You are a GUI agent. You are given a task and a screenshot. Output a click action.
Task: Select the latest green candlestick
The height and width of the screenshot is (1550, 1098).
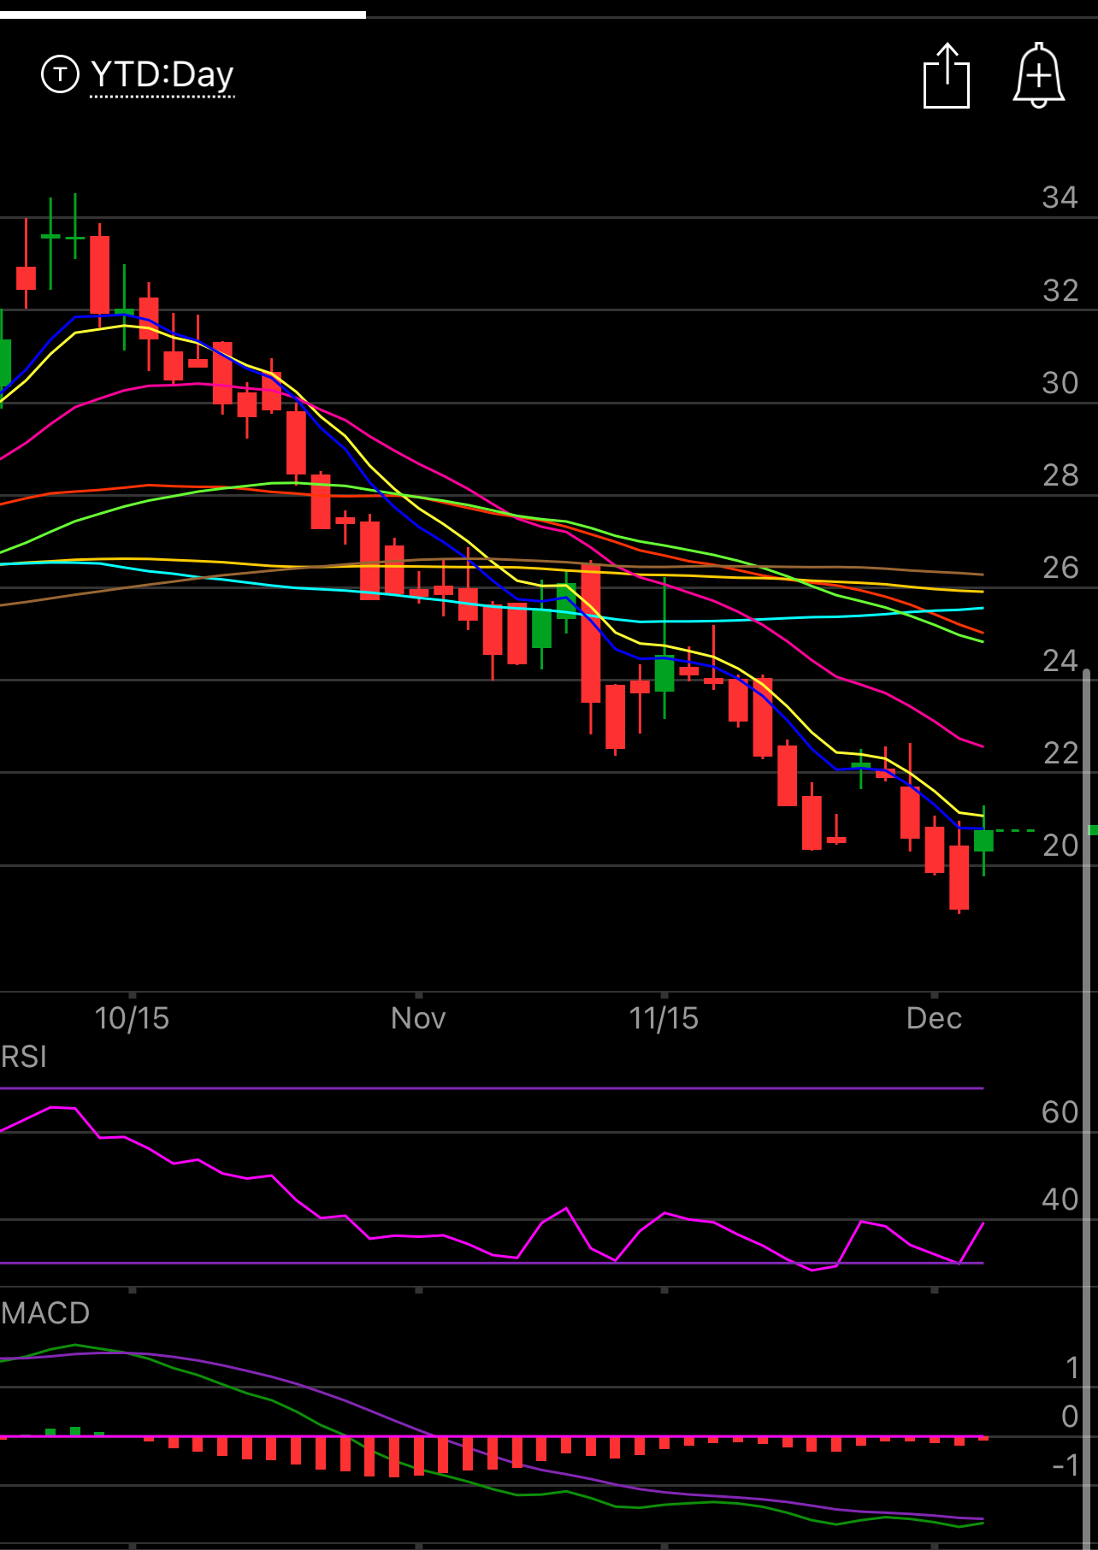point(983,840)
